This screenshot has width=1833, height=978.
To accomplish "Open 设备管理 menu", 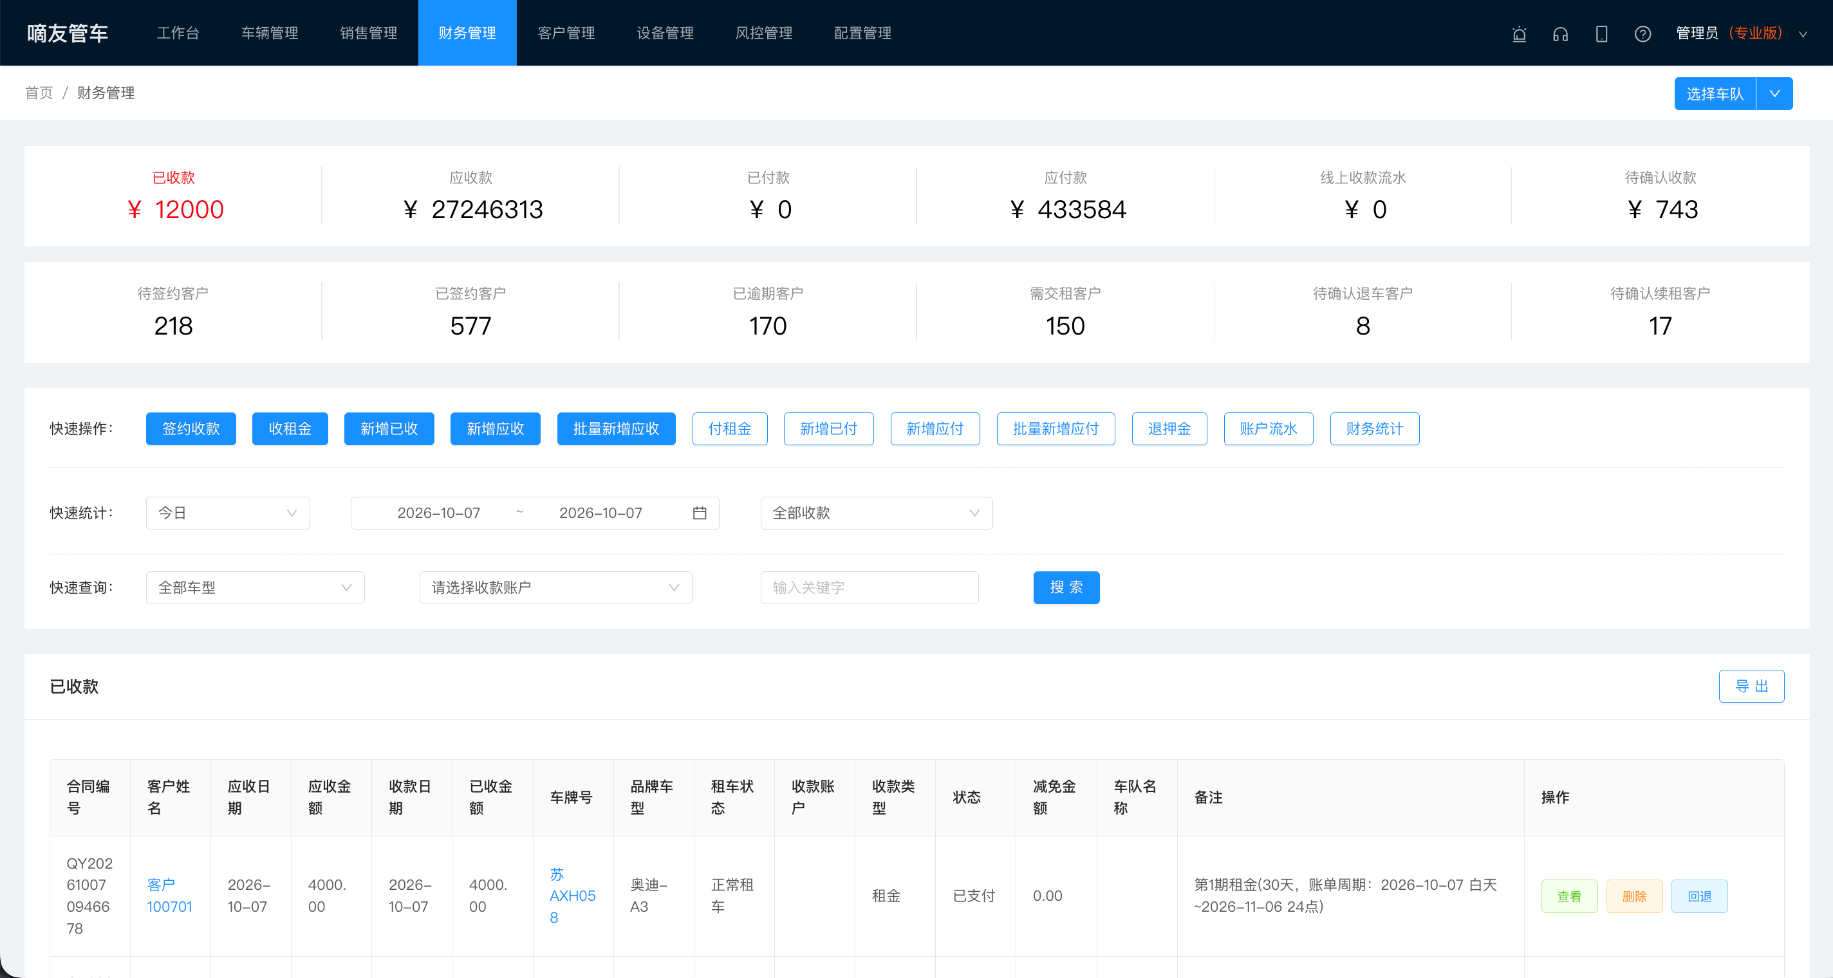I will [665, 33].
